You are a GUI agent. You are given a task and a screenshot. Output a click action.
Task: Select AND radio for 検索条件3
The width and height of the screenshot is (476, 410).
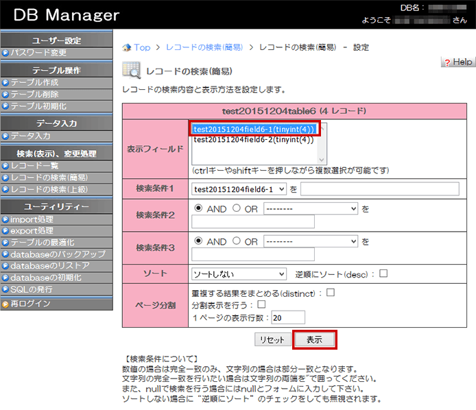(199, 241)
